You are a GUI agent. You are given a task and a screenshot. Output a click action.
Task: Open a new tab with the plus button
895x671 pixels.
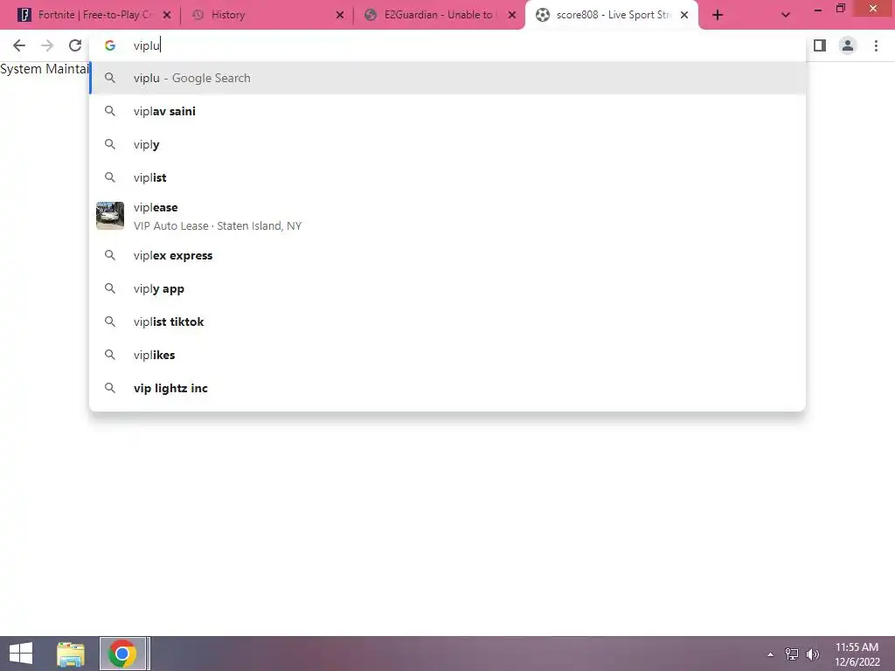tap(718, 16)
